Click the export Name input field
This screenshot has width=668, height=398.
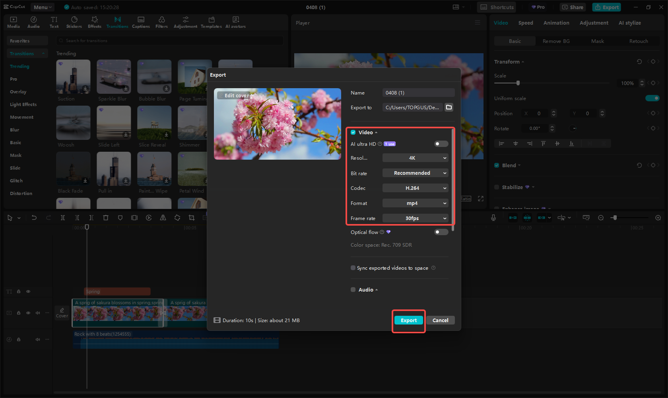point(418,93)
